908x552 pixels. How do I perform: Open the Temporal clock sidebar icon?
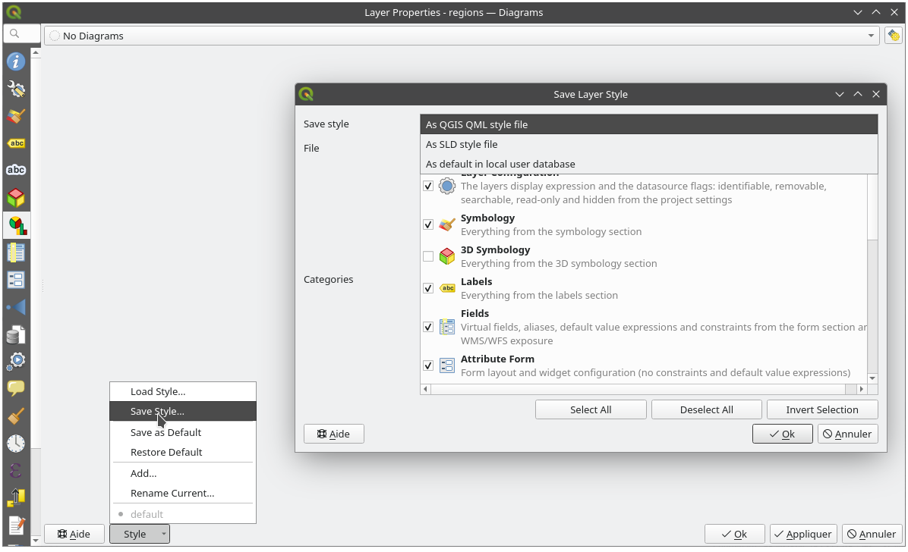tap(16, 444)
